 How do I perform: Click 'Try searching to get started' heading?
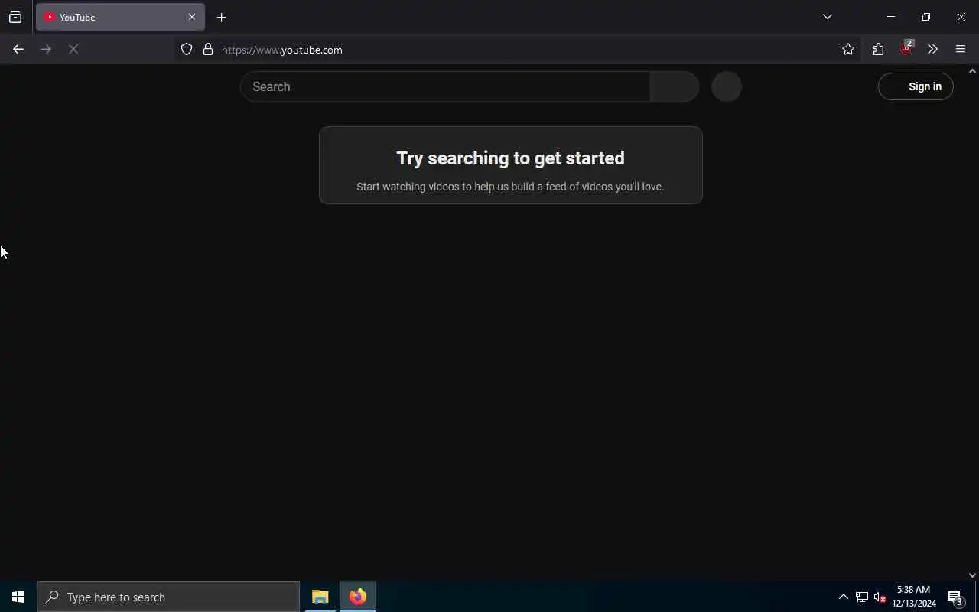coord(510,158)
